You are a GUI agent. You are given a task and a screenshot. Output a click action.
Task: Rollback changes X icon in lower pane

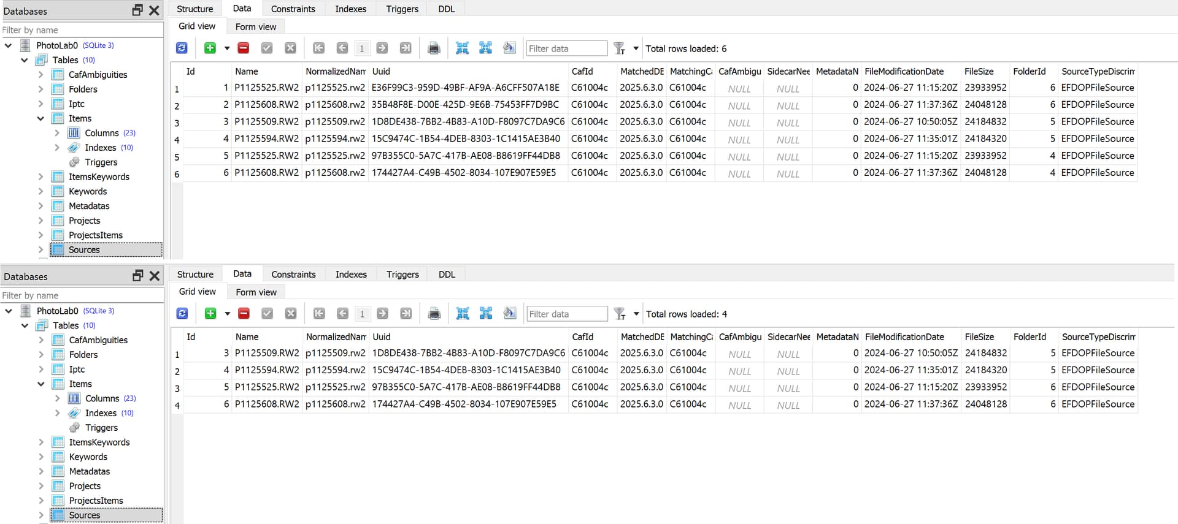(291, 314)
